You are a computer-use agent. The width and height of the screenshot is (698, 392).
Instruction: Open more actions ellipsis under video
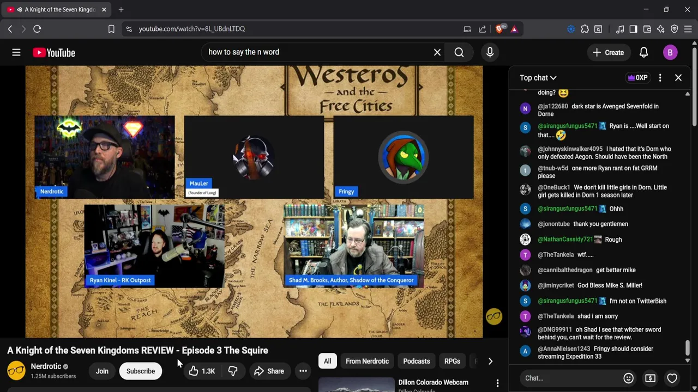point(303,371)
